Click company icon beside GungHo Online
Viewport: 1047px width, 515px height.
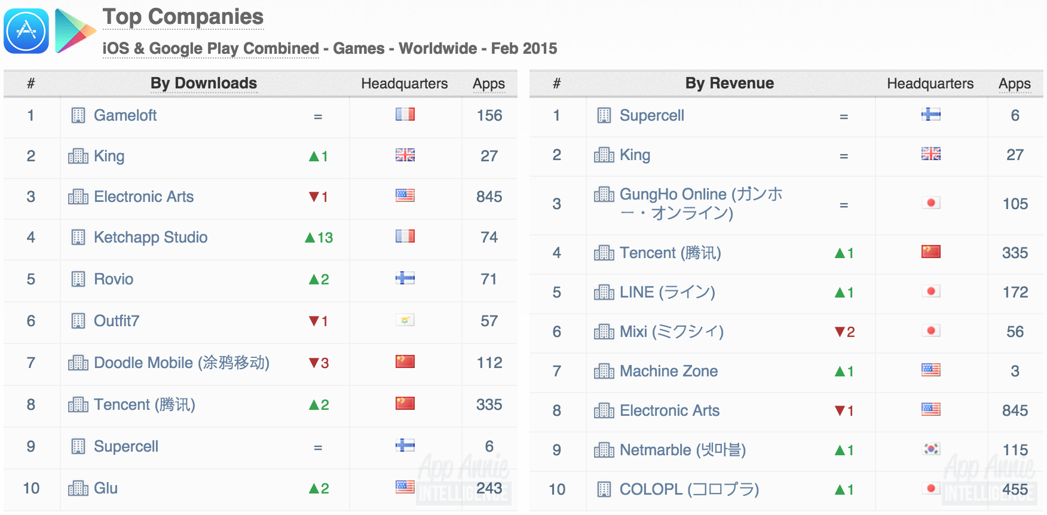point(604,194)
